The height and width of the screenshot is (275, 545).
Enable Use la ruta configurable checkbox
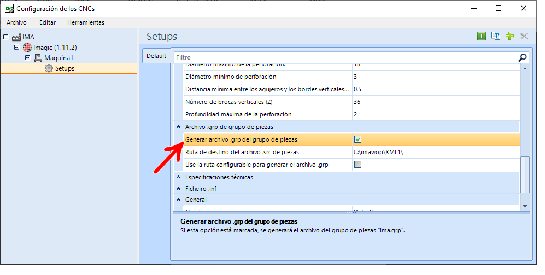[358, 165]
